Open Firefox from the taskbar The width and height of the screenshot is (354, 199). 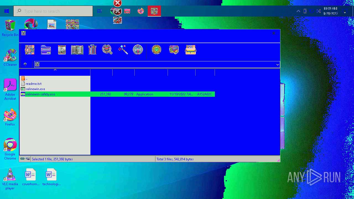pos(141,11)
